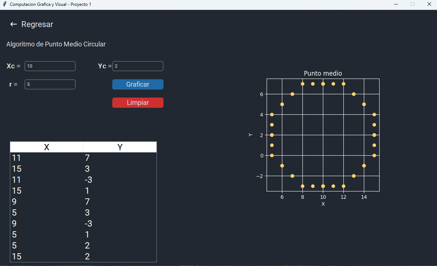Image resolution: width=437 pixels, height=266 pixels.
Task: Click y-axis tick label −2
Action: [260, 176]
